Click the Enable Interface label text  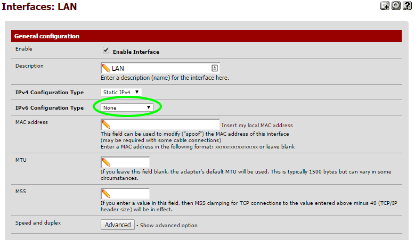136,52
